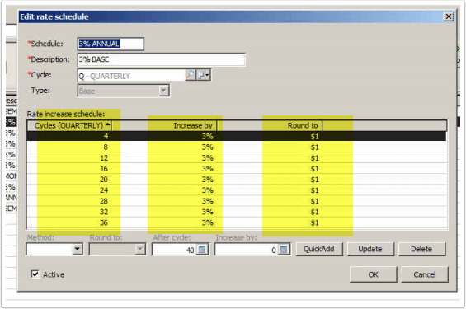Viewport: 466px width, 309px height.
Task: Click the Cycle field showing Q - QUARTERLY
Action: point(131,76)
